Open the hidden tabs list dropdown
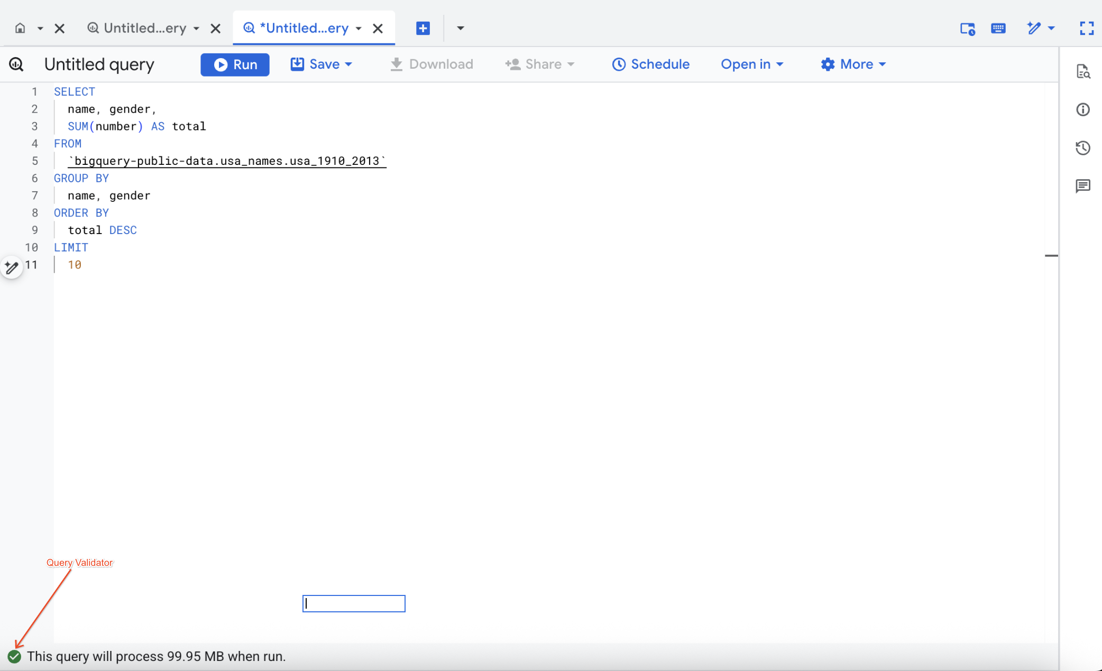 point(460,28)
